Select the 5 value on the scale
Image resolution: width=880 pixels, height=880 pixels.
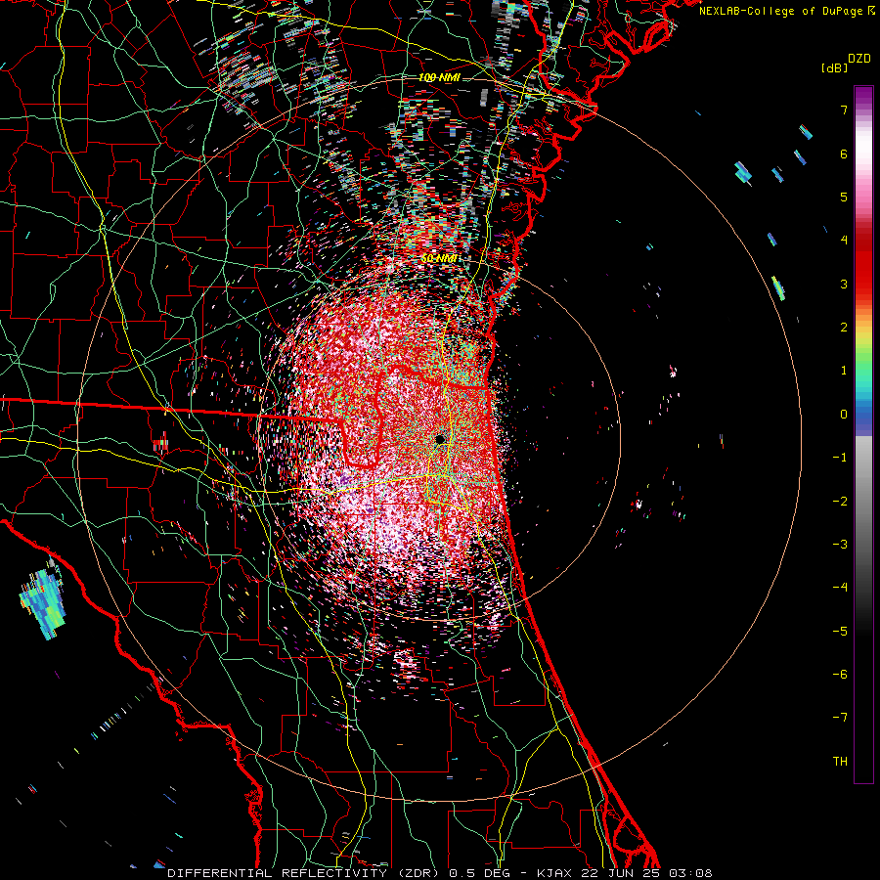844,197
